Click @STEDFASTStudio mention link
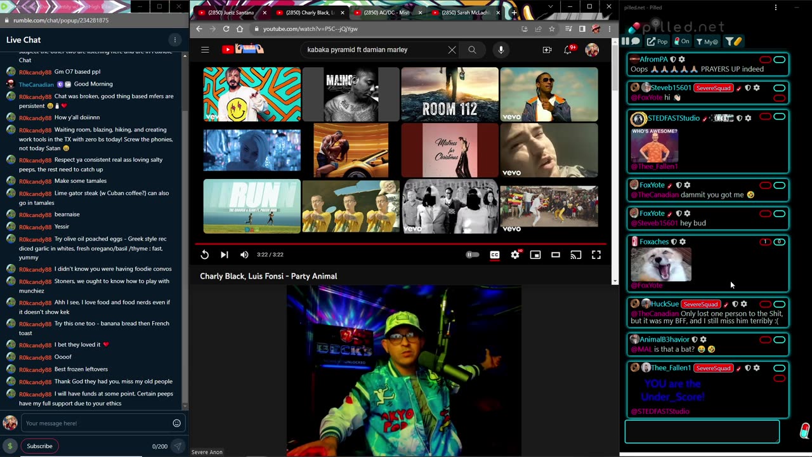The image size is (812, 457). point(660,411)
